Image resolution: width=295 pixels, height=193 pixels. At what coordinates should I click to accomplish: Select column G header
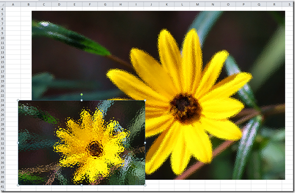pos(105,4)
